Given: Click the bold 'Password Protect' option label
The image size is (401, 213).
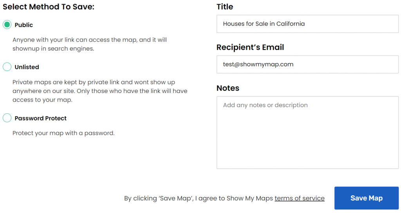Looking at the screenshot, I should 41,118.
